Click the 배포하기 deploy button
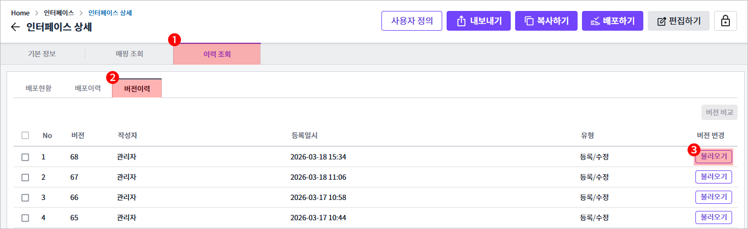The width and height of the screenshot is (748, 229). click(x=612, y=21)
